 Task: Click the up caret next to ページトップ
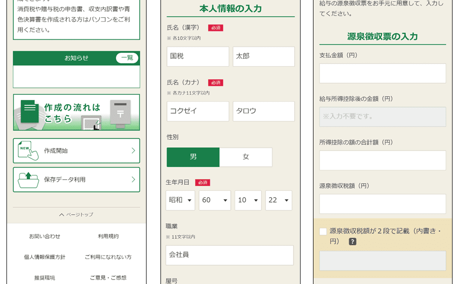pyautogui.click(x=61, y=215)
